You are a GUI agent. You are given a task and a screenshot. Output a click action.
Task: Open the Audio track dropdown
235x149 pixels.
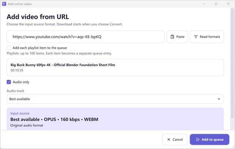tap(115, 99)
